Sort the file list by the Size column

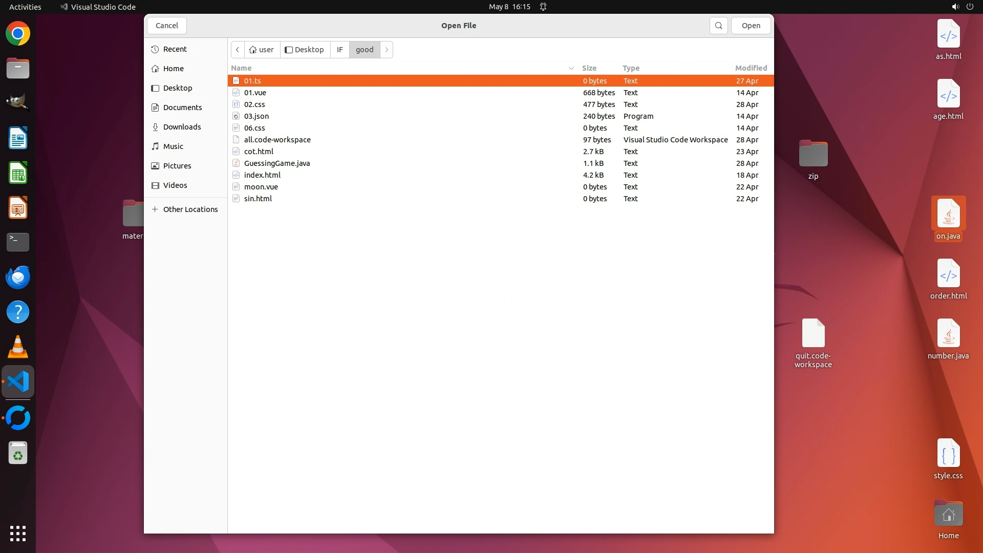click(x=589, y=68)
